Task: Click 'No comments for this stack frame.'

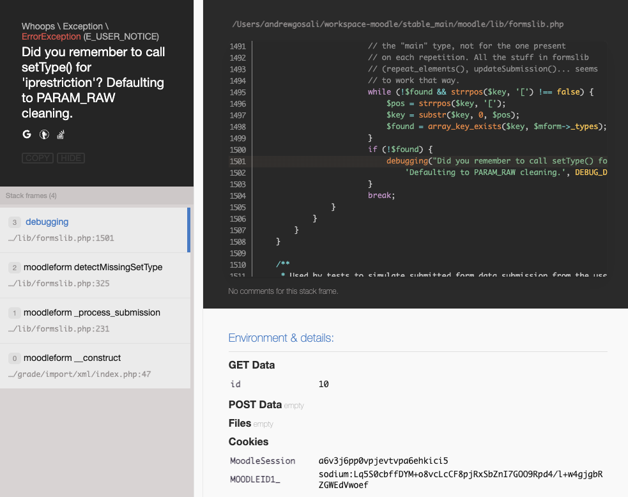Action: pos(283,291)
